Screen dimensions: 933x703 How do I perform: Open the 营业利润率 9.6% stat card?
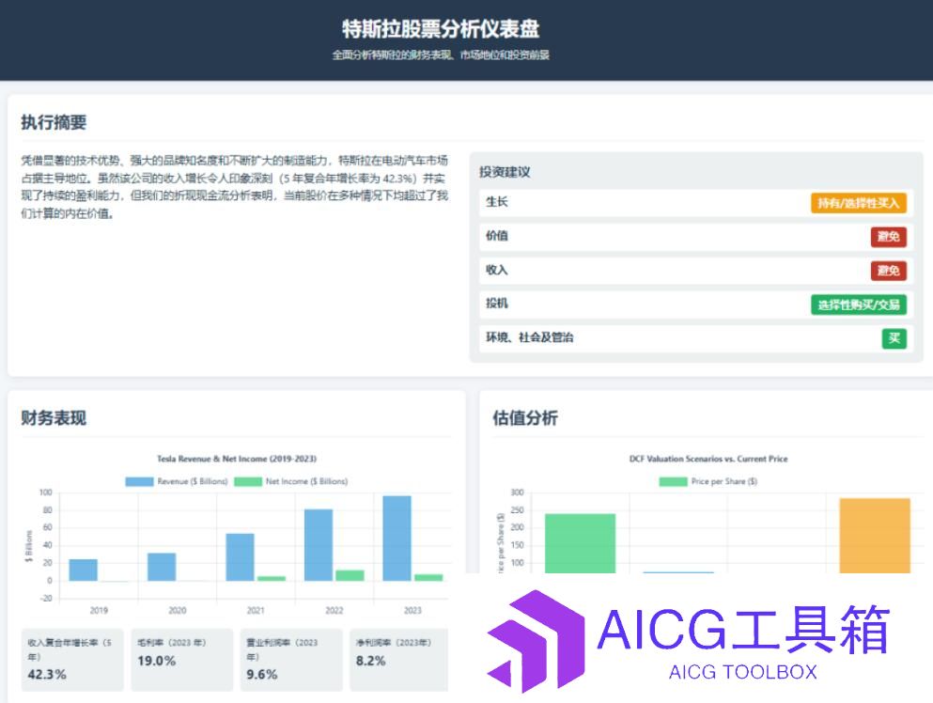click(x=291, y=660)
